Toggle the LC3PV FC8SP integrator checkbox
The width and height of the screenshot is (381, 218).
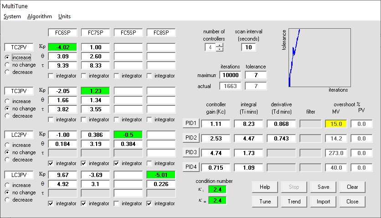click(x=149, y=203)
